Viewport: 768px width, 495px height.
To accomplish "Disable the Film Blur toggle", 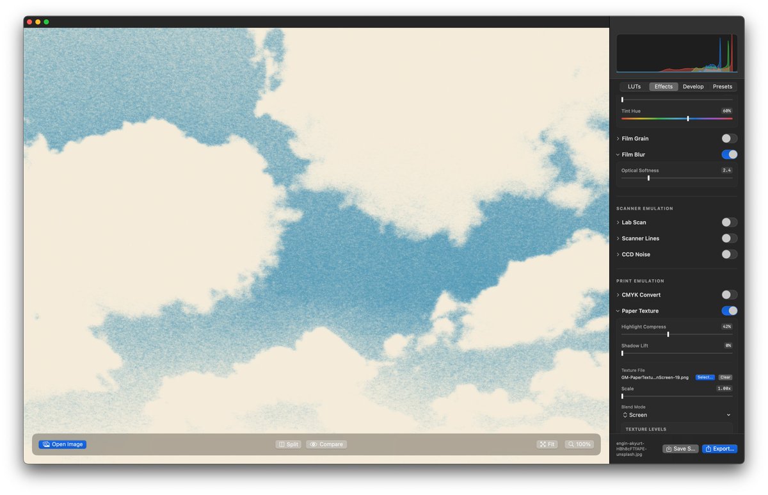I will pos(729,154).
